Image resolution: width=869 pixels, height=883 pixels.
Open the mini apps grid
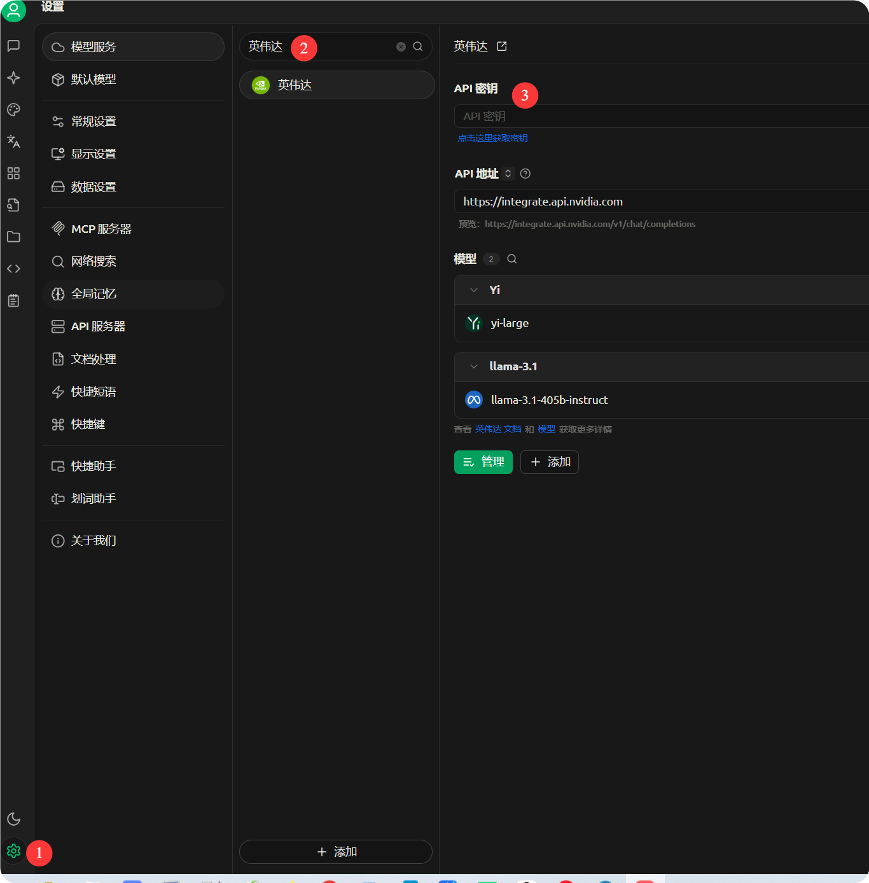point(13,173)
